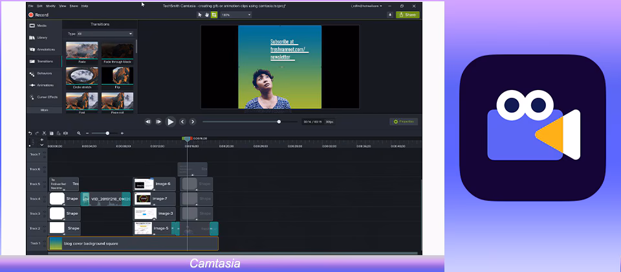Click the Track 7 header label

click(36, 154)
